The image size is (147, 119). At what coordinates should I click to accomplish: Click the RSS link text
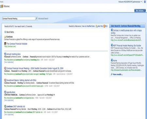tap(106, 26)
